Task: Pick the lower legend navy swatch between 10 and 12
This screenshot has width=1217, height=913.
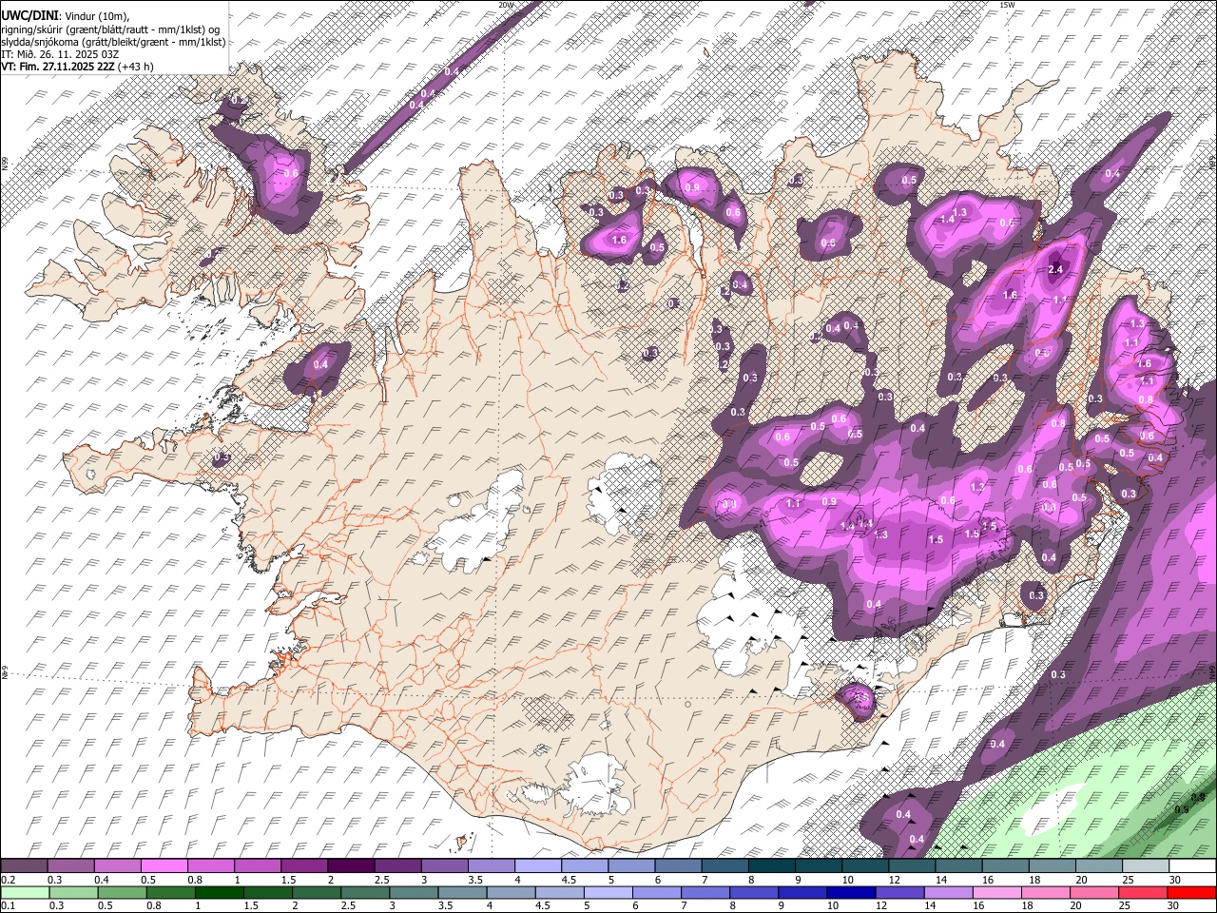Action: pos(852,892)
